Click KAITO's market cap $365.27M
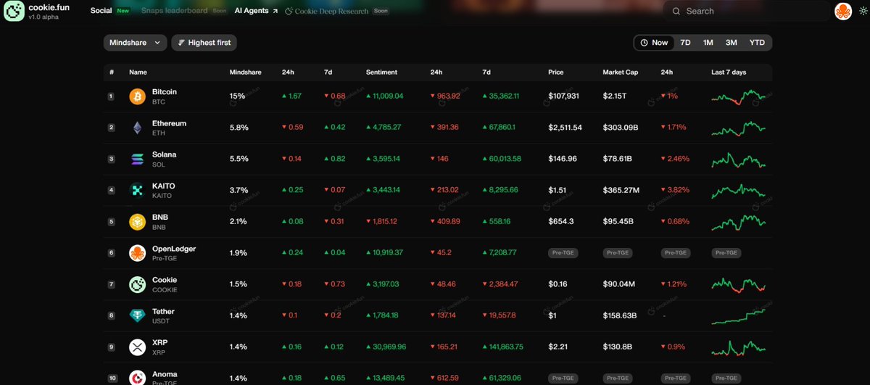The height and width of the screenshot is (385, 870). tap(621, 190)
